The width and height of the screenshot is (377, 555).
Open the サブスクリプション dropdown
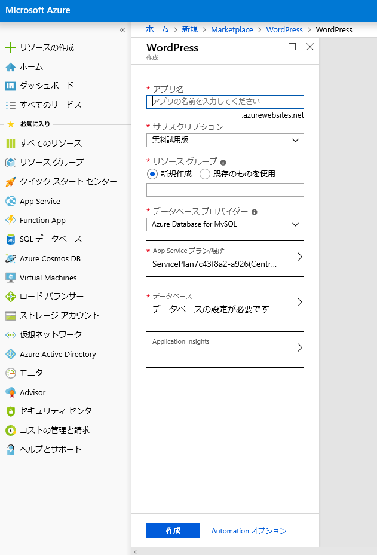click(225, 140)
